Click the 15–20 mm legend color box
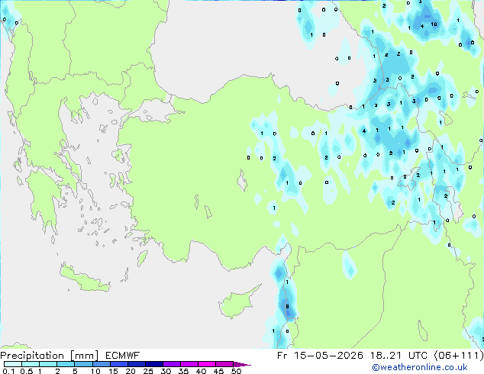 (x=118, y=364)
